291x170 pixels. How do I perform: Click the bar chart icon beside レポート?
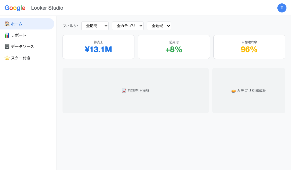tap(7, 35)
